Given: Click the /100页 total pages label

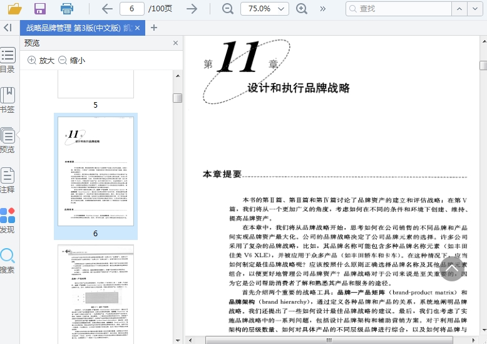Looking at the screenshot, I should tap(160, 9).
